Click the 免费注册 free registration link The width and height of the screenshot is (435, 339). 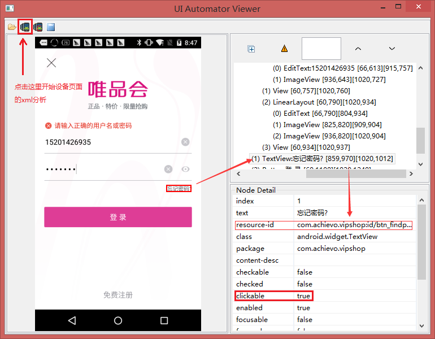[118, 295]
